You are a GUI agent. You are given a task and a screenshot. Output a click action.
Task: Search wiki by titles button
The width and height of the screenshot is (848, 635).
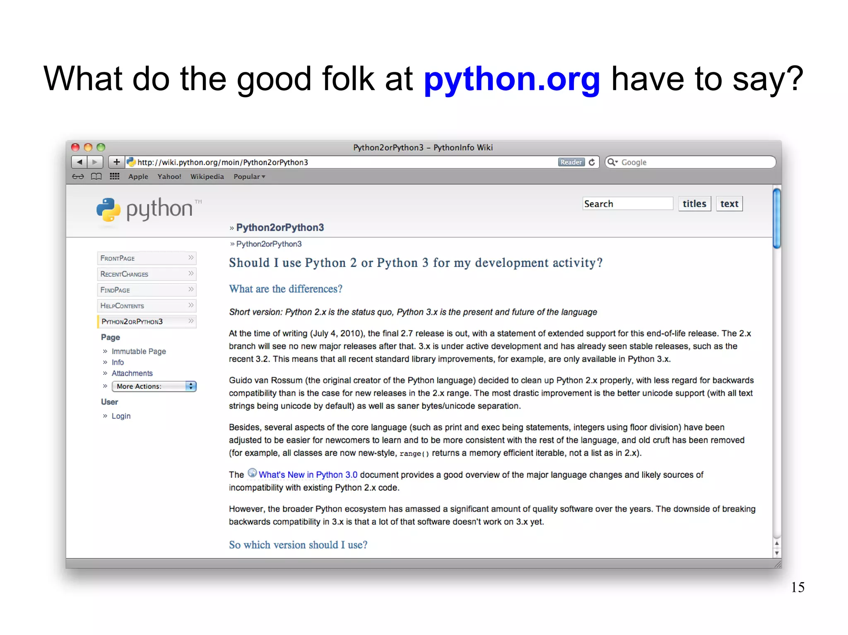pyautogui.click(x=694, y=204)
